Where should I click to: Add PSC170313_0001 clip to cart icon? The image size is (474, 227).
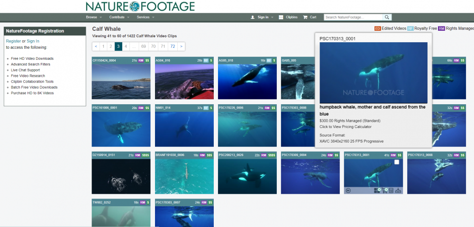tap(384, 191)
